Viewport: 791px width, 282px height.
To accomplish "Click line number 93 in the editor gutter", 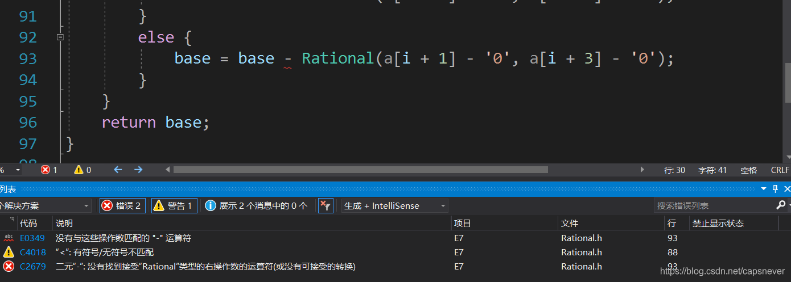I will point(28,59).
